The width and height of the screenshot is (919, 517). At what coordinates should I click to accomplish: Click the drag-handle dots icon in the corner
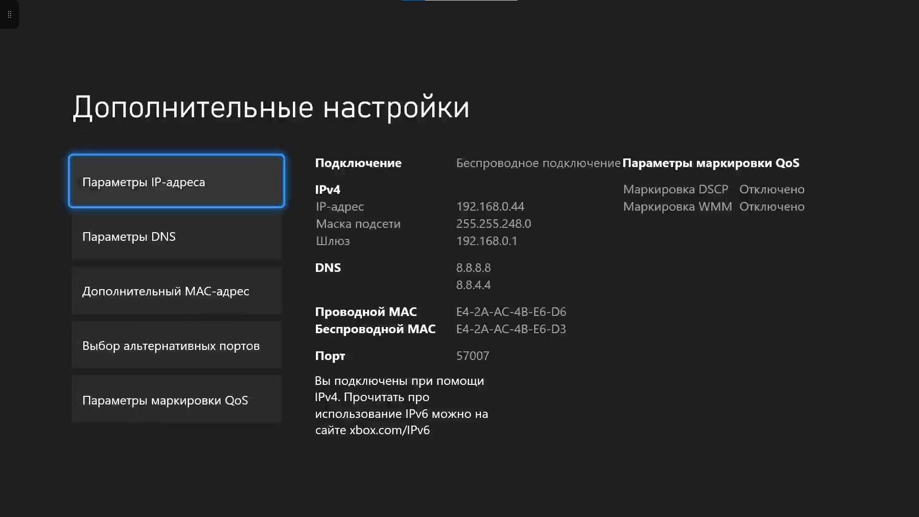point(9,14)
